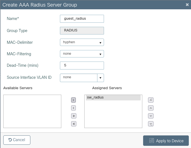191x148 pixels.
Task: Click the Source Interface VLAN ID text box
Action: coord(79,78)
